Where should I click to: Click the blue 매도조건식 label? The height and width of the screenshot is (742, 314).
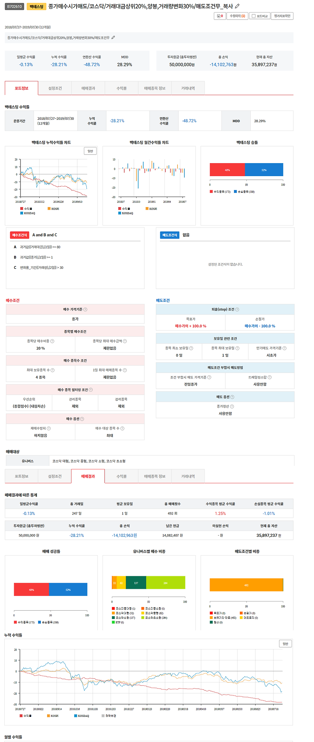coord(170,235)
